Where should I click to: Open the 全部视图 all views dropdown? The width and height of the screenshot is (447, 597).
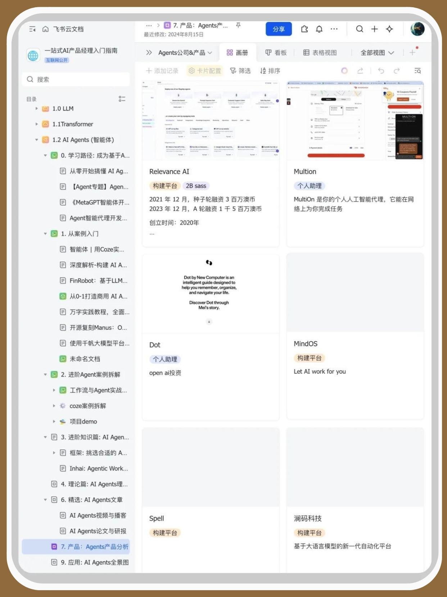click(377, 53)
